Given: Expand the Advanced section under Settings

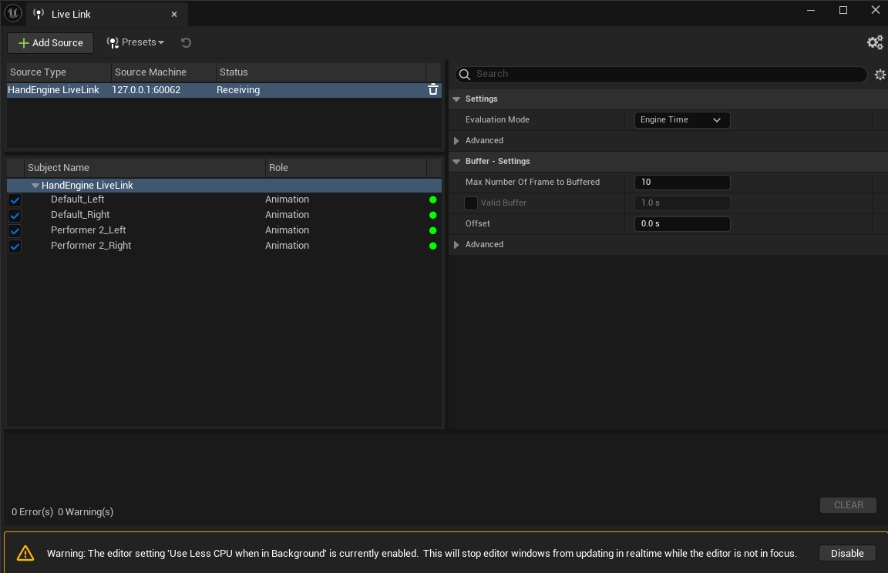Looking at the screenshot, I should pyautogui.click(x=456, y=141).
